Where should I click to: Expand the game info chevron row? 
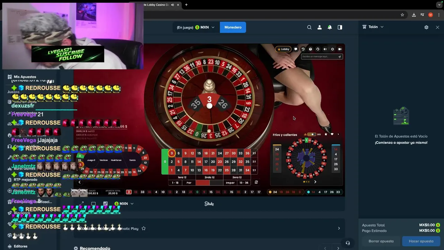tap(339, 228)
